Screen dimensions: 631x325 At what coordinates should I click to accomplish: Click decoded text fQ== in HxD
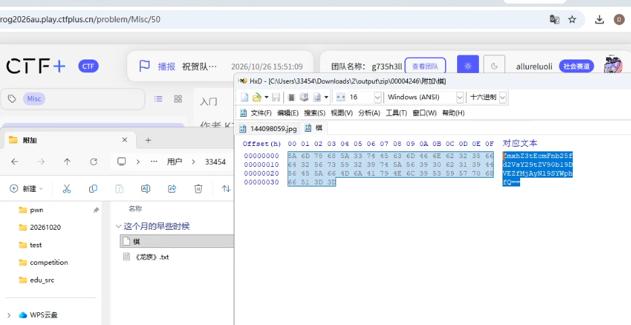pyautogui.click(x=511, y=182)
